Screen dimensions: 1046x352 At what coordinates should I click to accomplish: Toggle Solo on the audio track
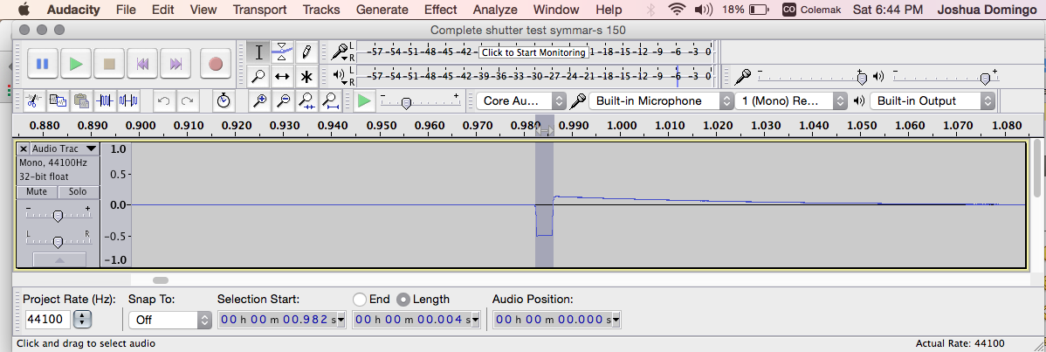tap(78, 191)
